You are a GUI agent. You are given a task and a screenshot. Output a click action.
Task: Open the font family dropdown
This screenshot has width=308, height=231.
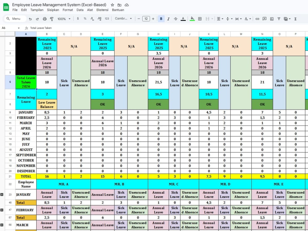(x=123, y=19)
